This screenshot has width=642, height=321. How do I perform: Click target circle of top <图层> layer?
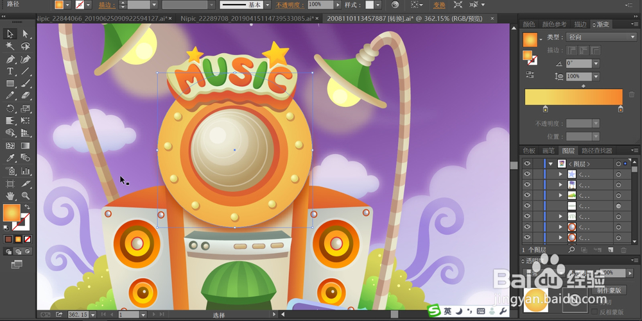[x=618, y=164]
